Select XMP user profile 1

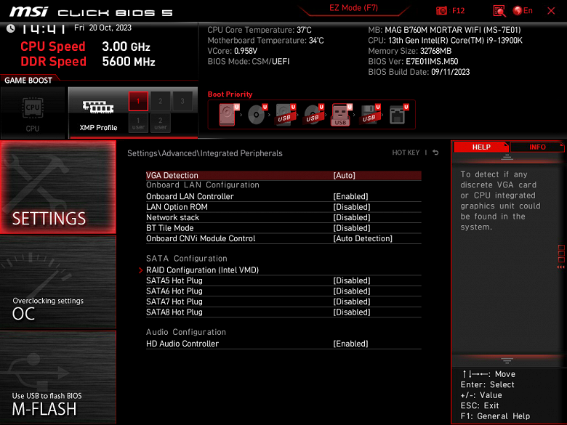coord(138,123)
